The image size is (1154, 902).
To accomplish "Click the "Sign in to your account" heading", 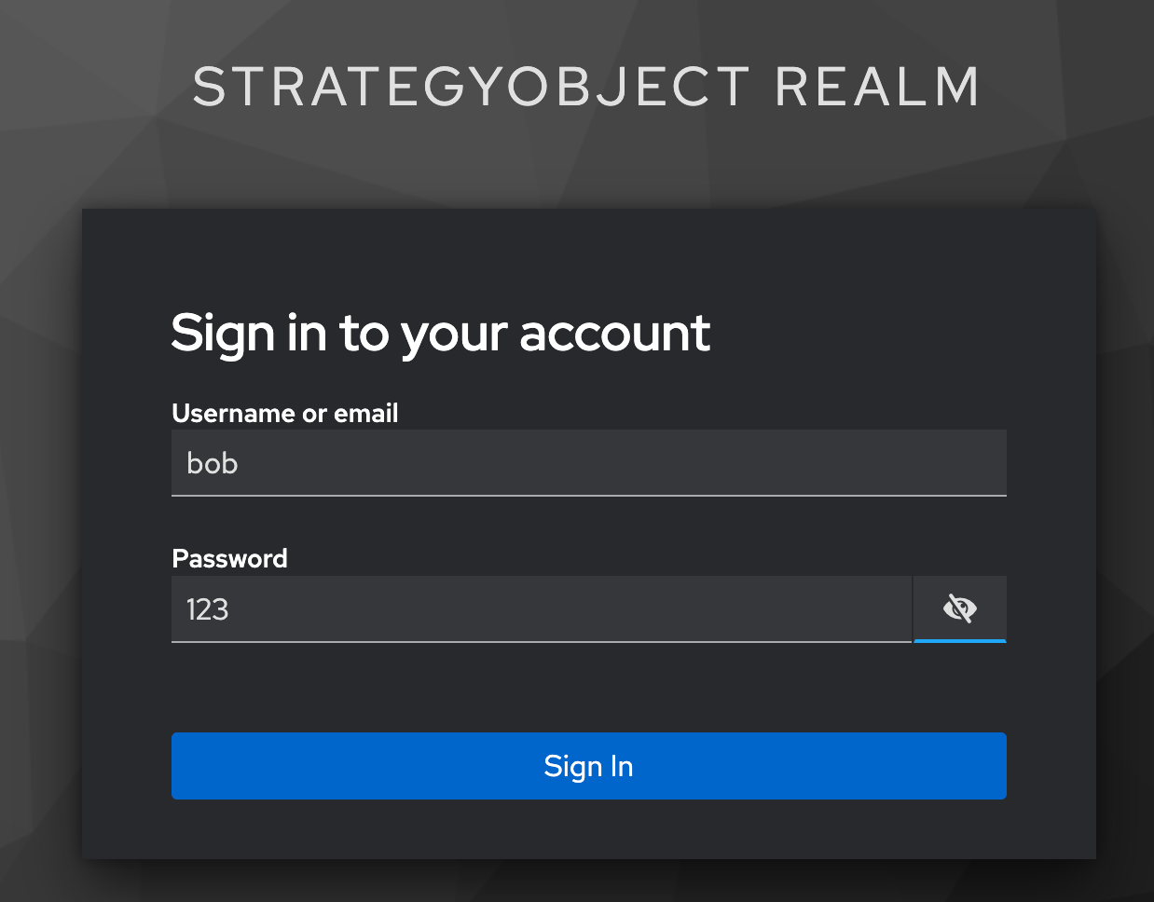I will click(440, 333).
